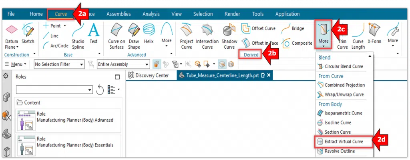
Task: Choose the Helix tool
Action: [149, 34]
